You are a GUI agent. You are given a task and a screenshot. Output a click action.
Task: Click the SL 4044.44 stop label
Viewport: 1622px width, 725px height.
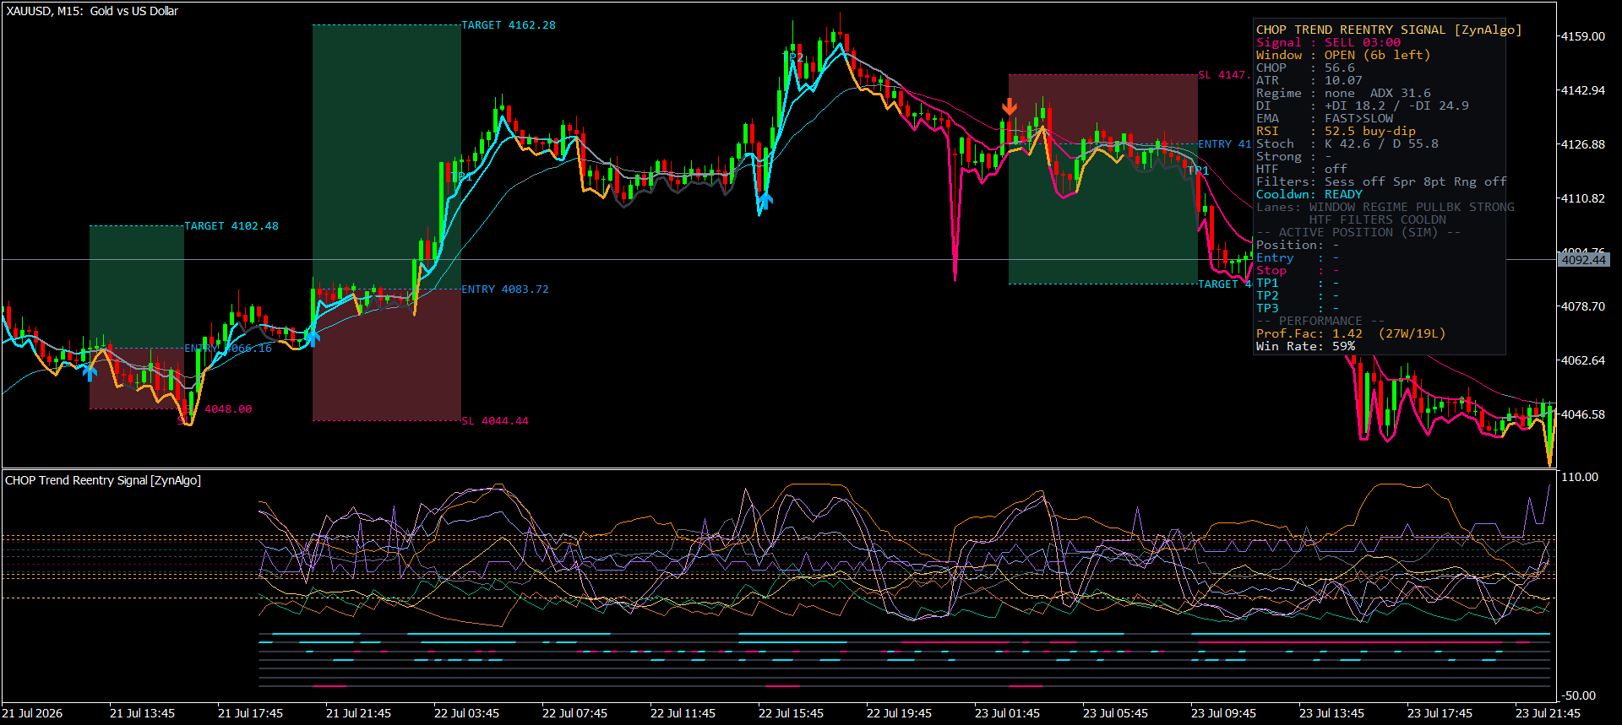(495, 421)
